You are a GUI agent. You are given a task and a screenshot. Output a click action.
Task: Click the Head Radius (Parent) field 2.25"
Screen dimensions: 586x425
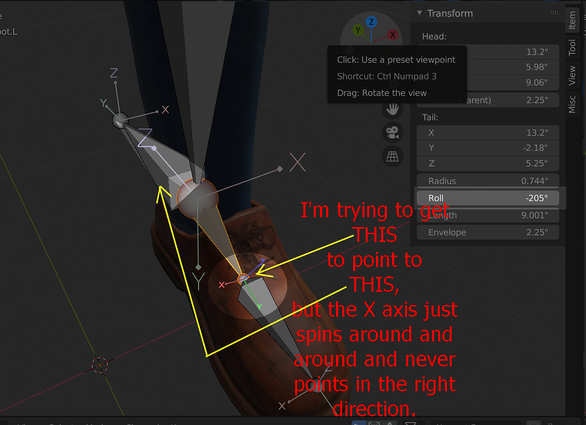point(488,100)
